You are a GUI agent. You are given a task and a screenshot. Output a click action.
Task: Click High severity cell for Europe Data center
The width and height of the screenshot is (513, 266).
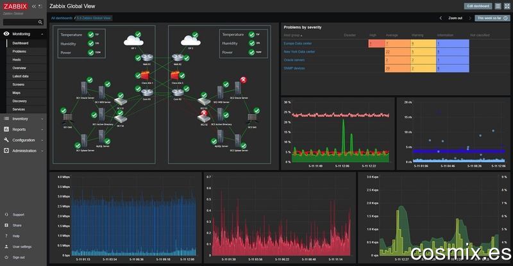376,43
